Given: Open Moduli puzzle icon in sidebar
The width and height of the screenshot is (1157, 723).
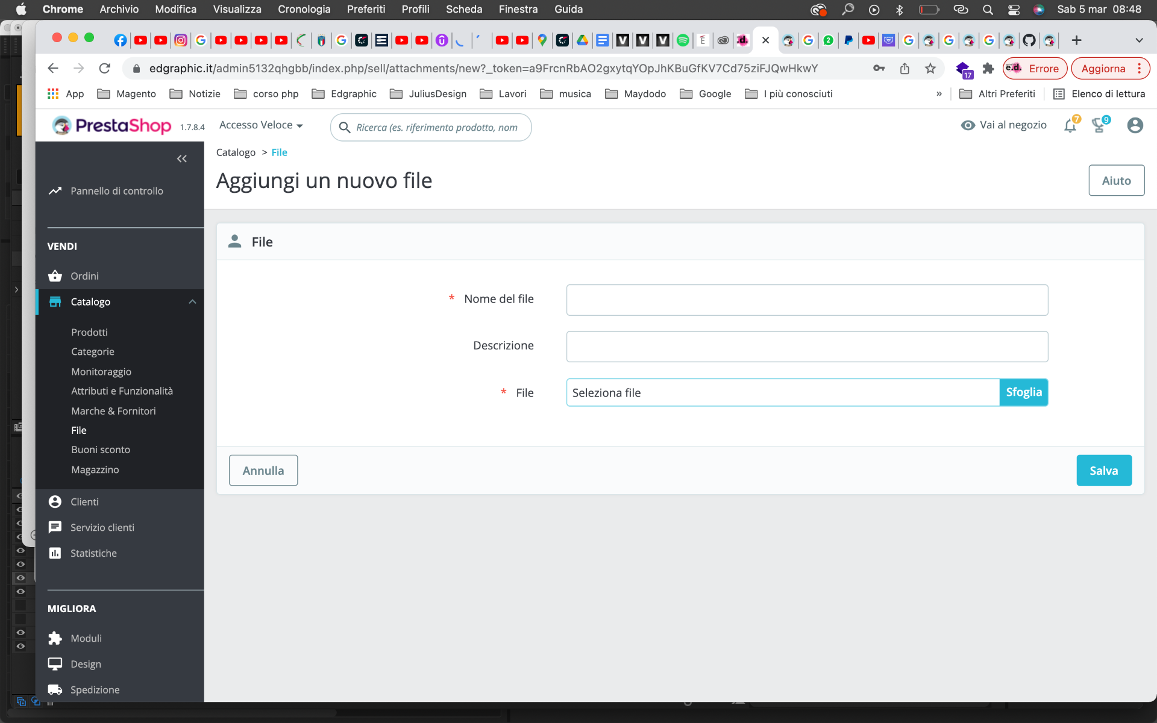Looking at the screenshot, I should pos(55,638).
